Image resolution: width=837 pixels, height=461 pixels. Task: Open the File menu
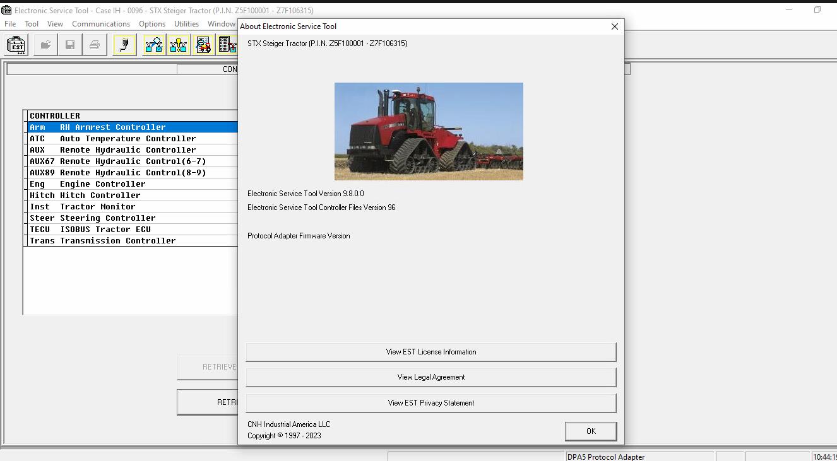(x=10, y=24)
